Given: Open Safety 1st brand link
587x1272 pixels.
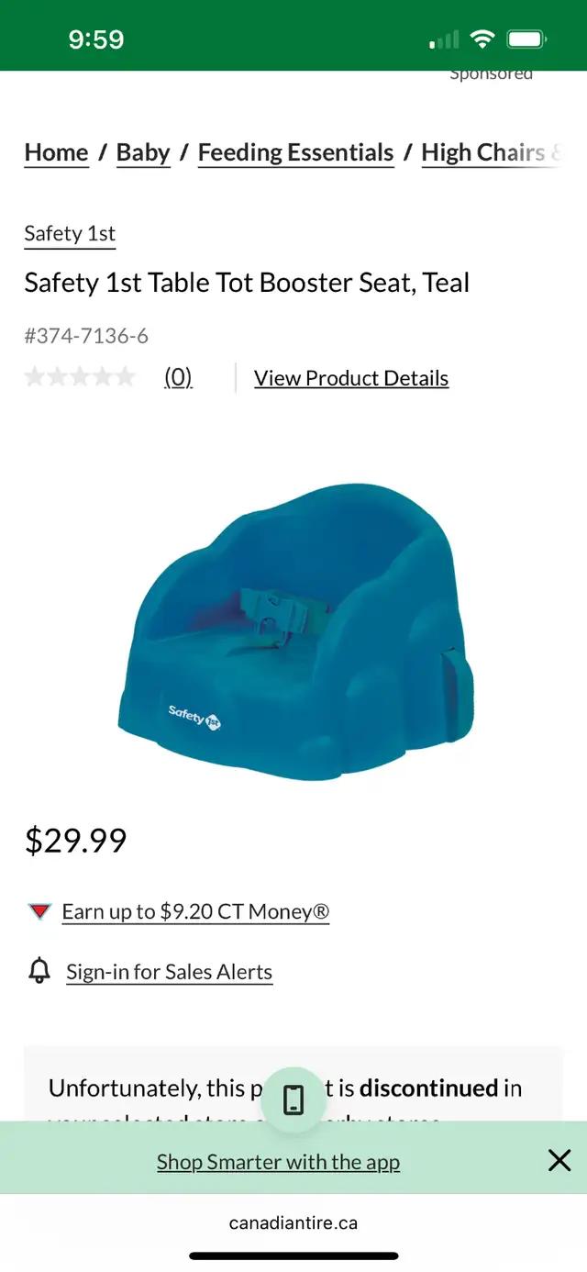Looking at the screenshot, I should (x=70, y=234).
